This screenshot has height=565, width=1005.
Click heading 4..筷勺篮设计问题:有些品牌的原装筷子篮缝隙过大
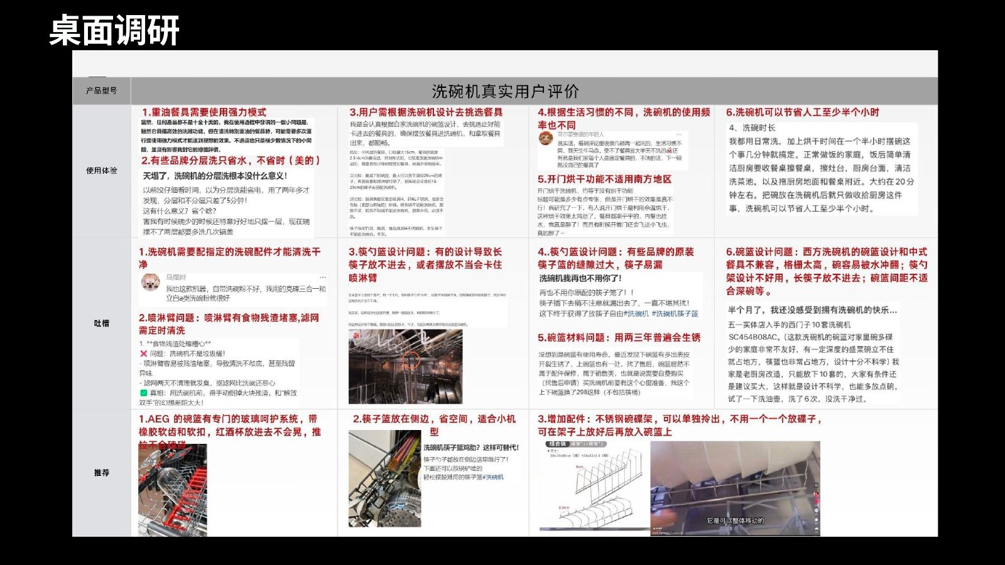coord(616,258)
